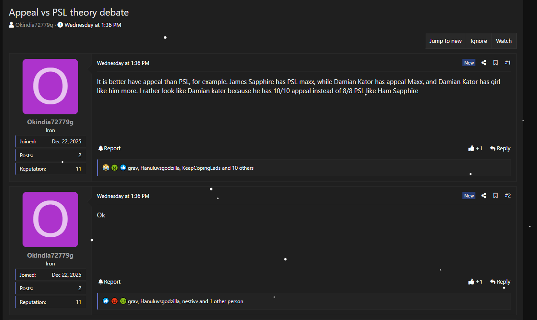
Task: Report post #2 via the bell icon
Action: (x=109, y=282)
